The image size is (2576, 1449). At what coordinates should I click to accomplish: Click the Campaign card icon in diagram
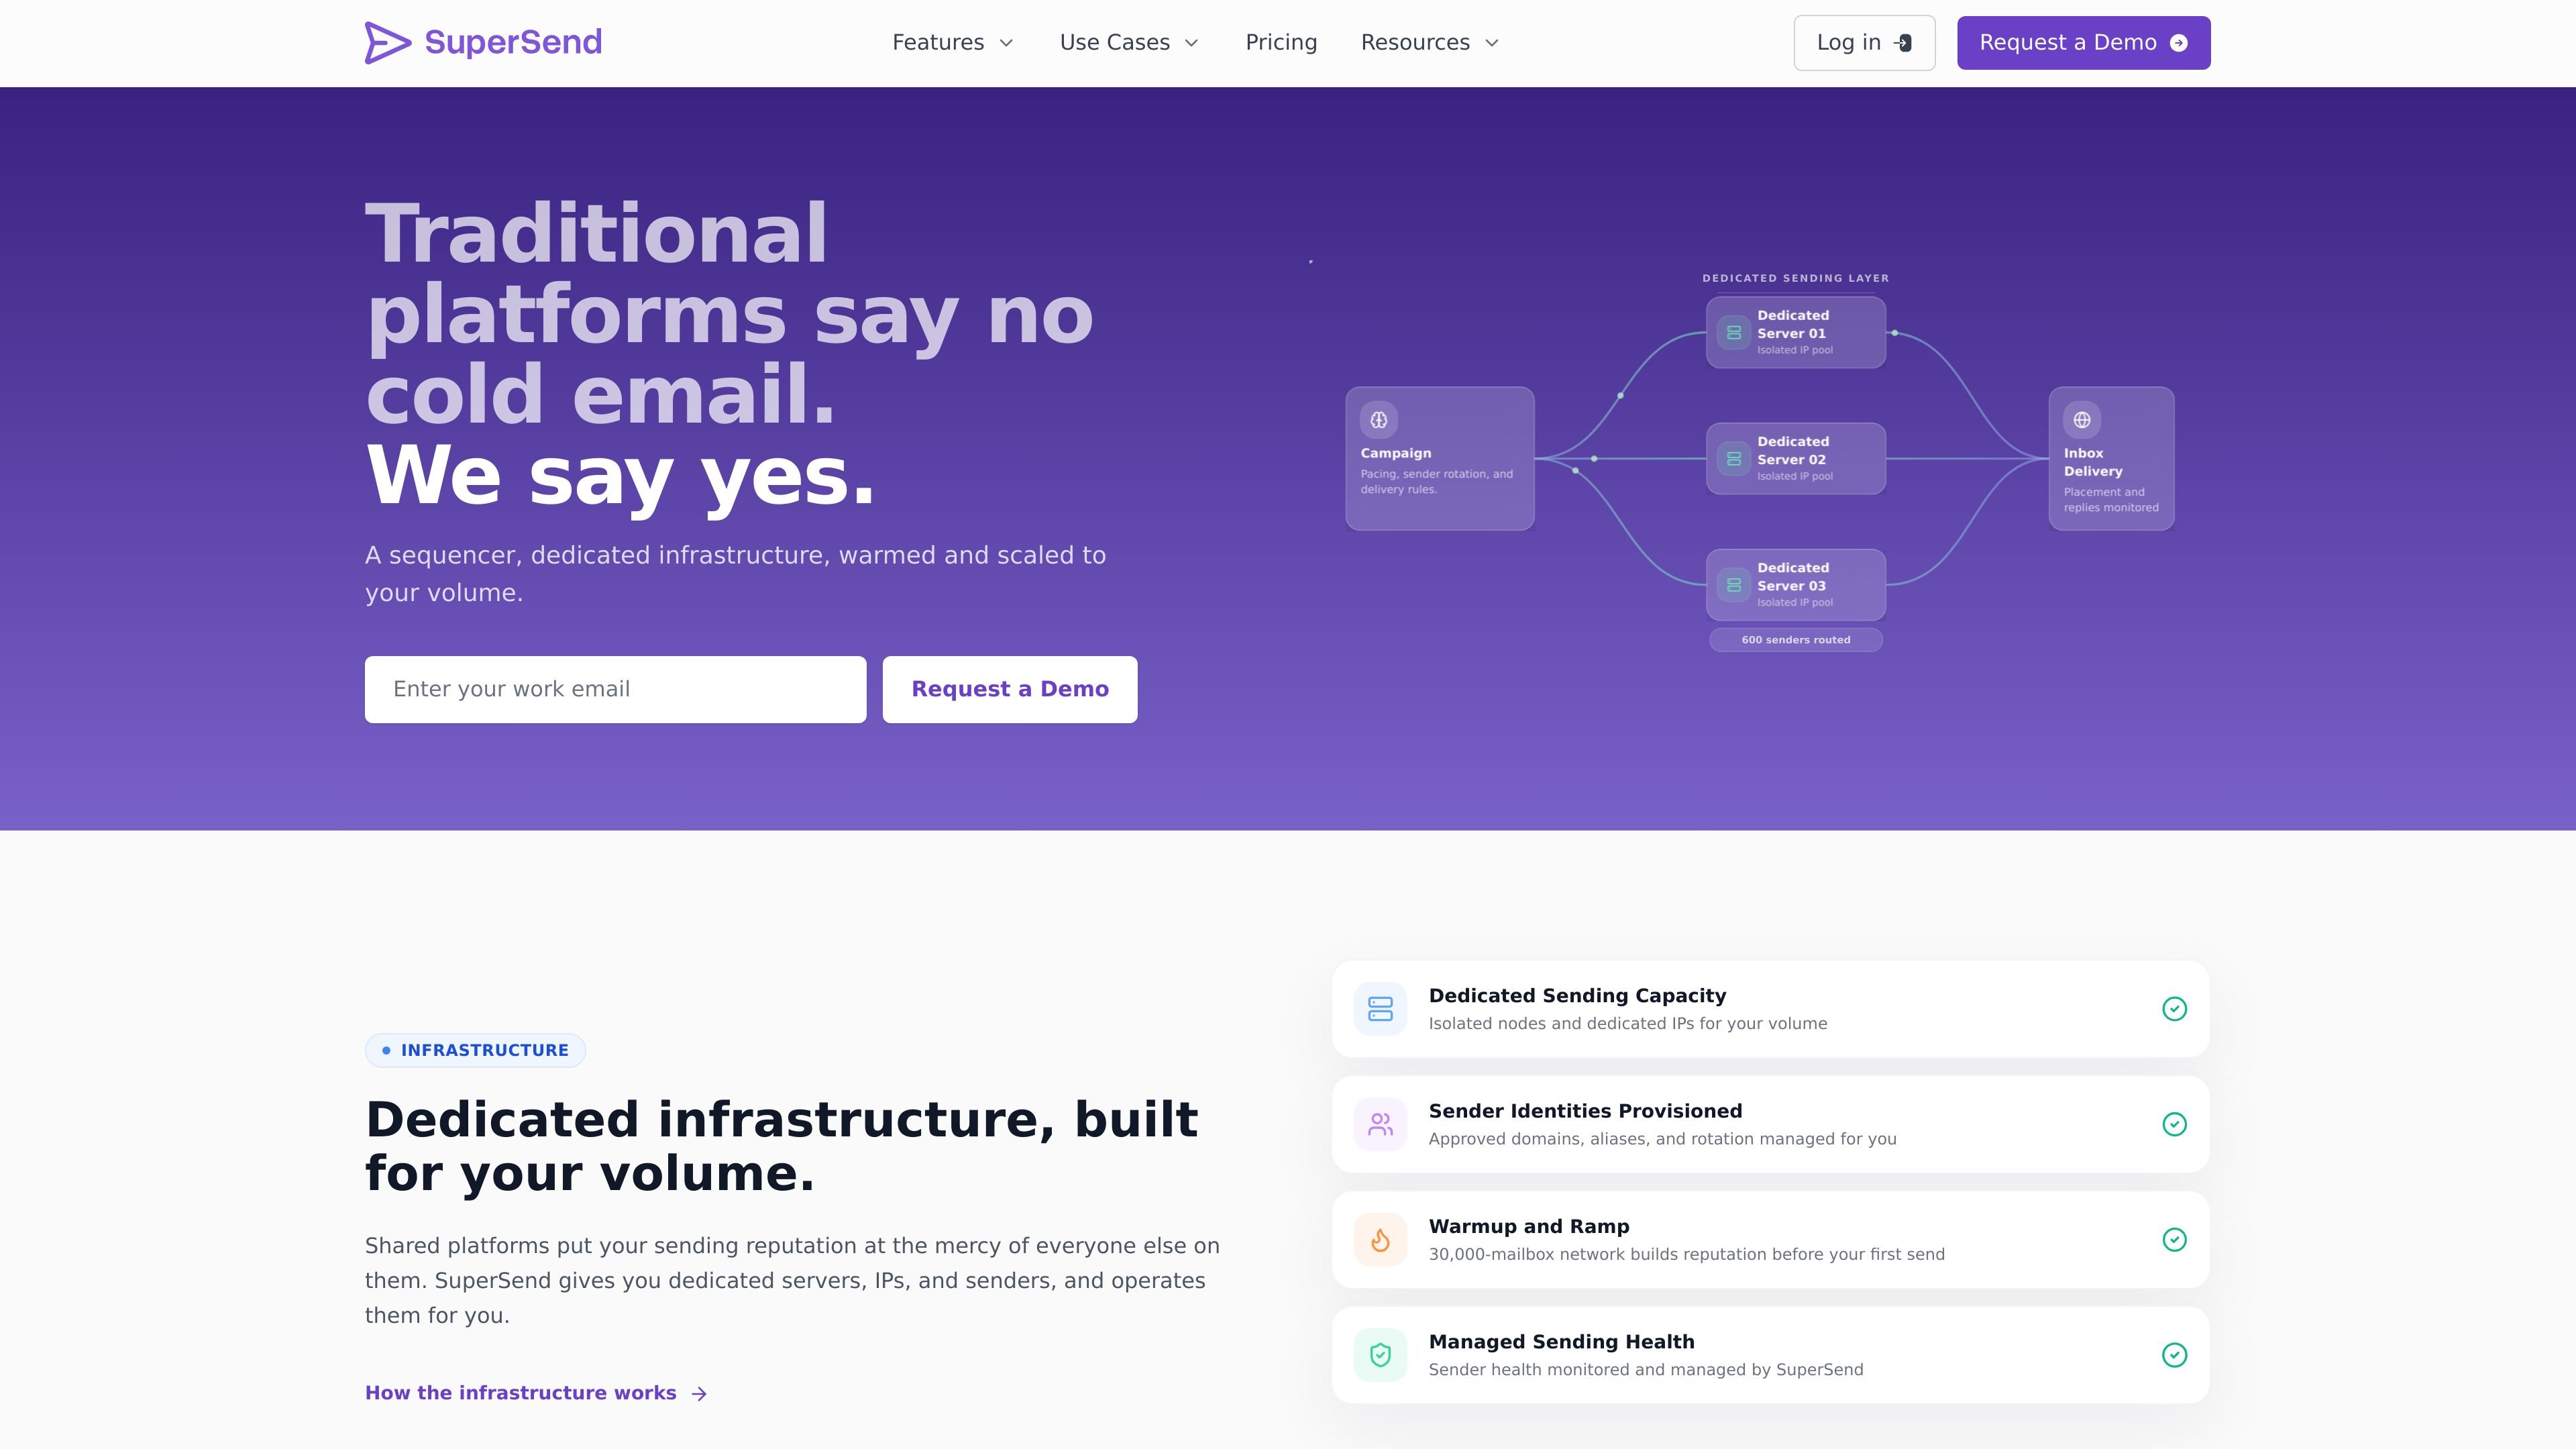click(1379, 420)
